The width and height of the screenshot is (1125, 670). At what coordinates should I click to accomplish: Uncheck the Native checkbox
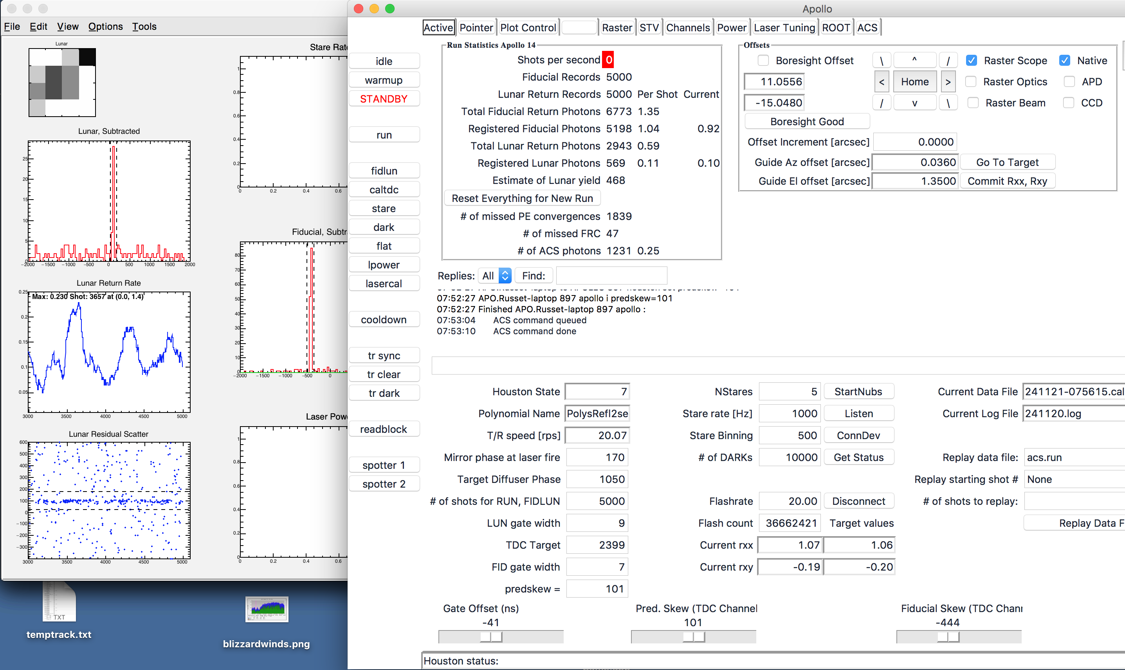pyautogui.click(x=1064, y=61)
